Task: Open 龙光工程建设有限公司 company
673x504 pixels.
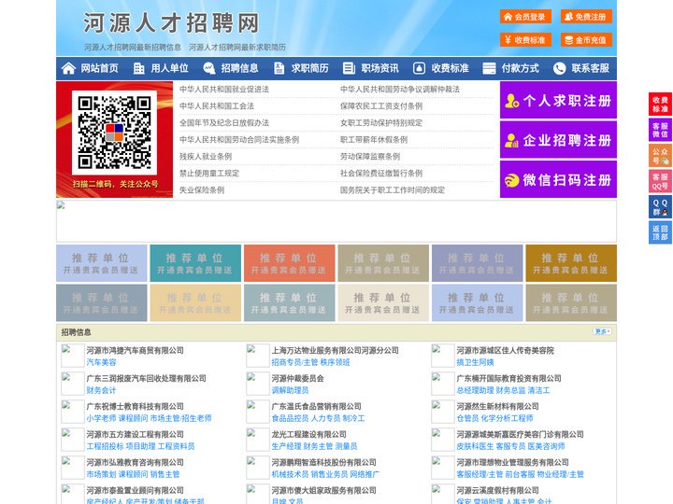Action: pyautogui.click(x=308, y=434)
